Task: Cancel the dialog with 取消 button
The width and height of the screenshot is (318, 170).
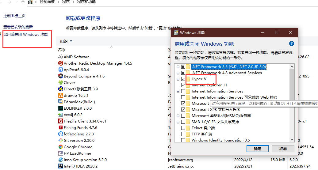Action: pos(283,149)
